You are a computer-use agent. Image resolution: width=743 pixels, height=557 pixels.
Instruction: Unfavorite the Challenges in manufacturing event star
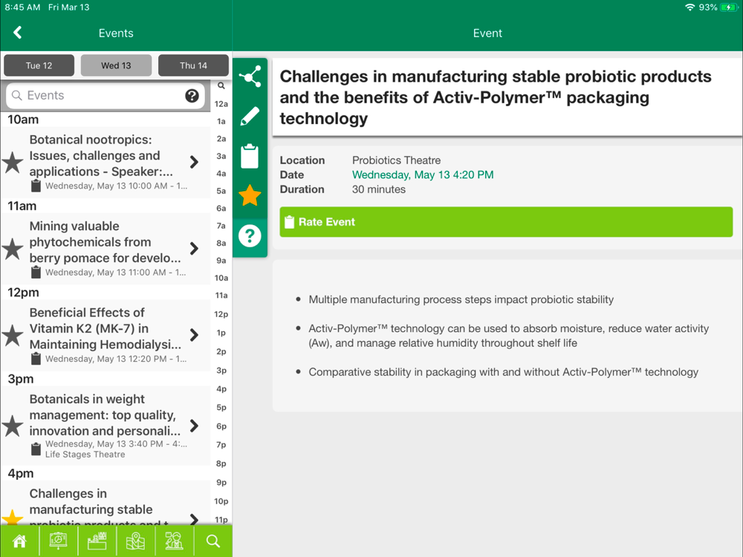pyautogui.click(x=13, y=517)
